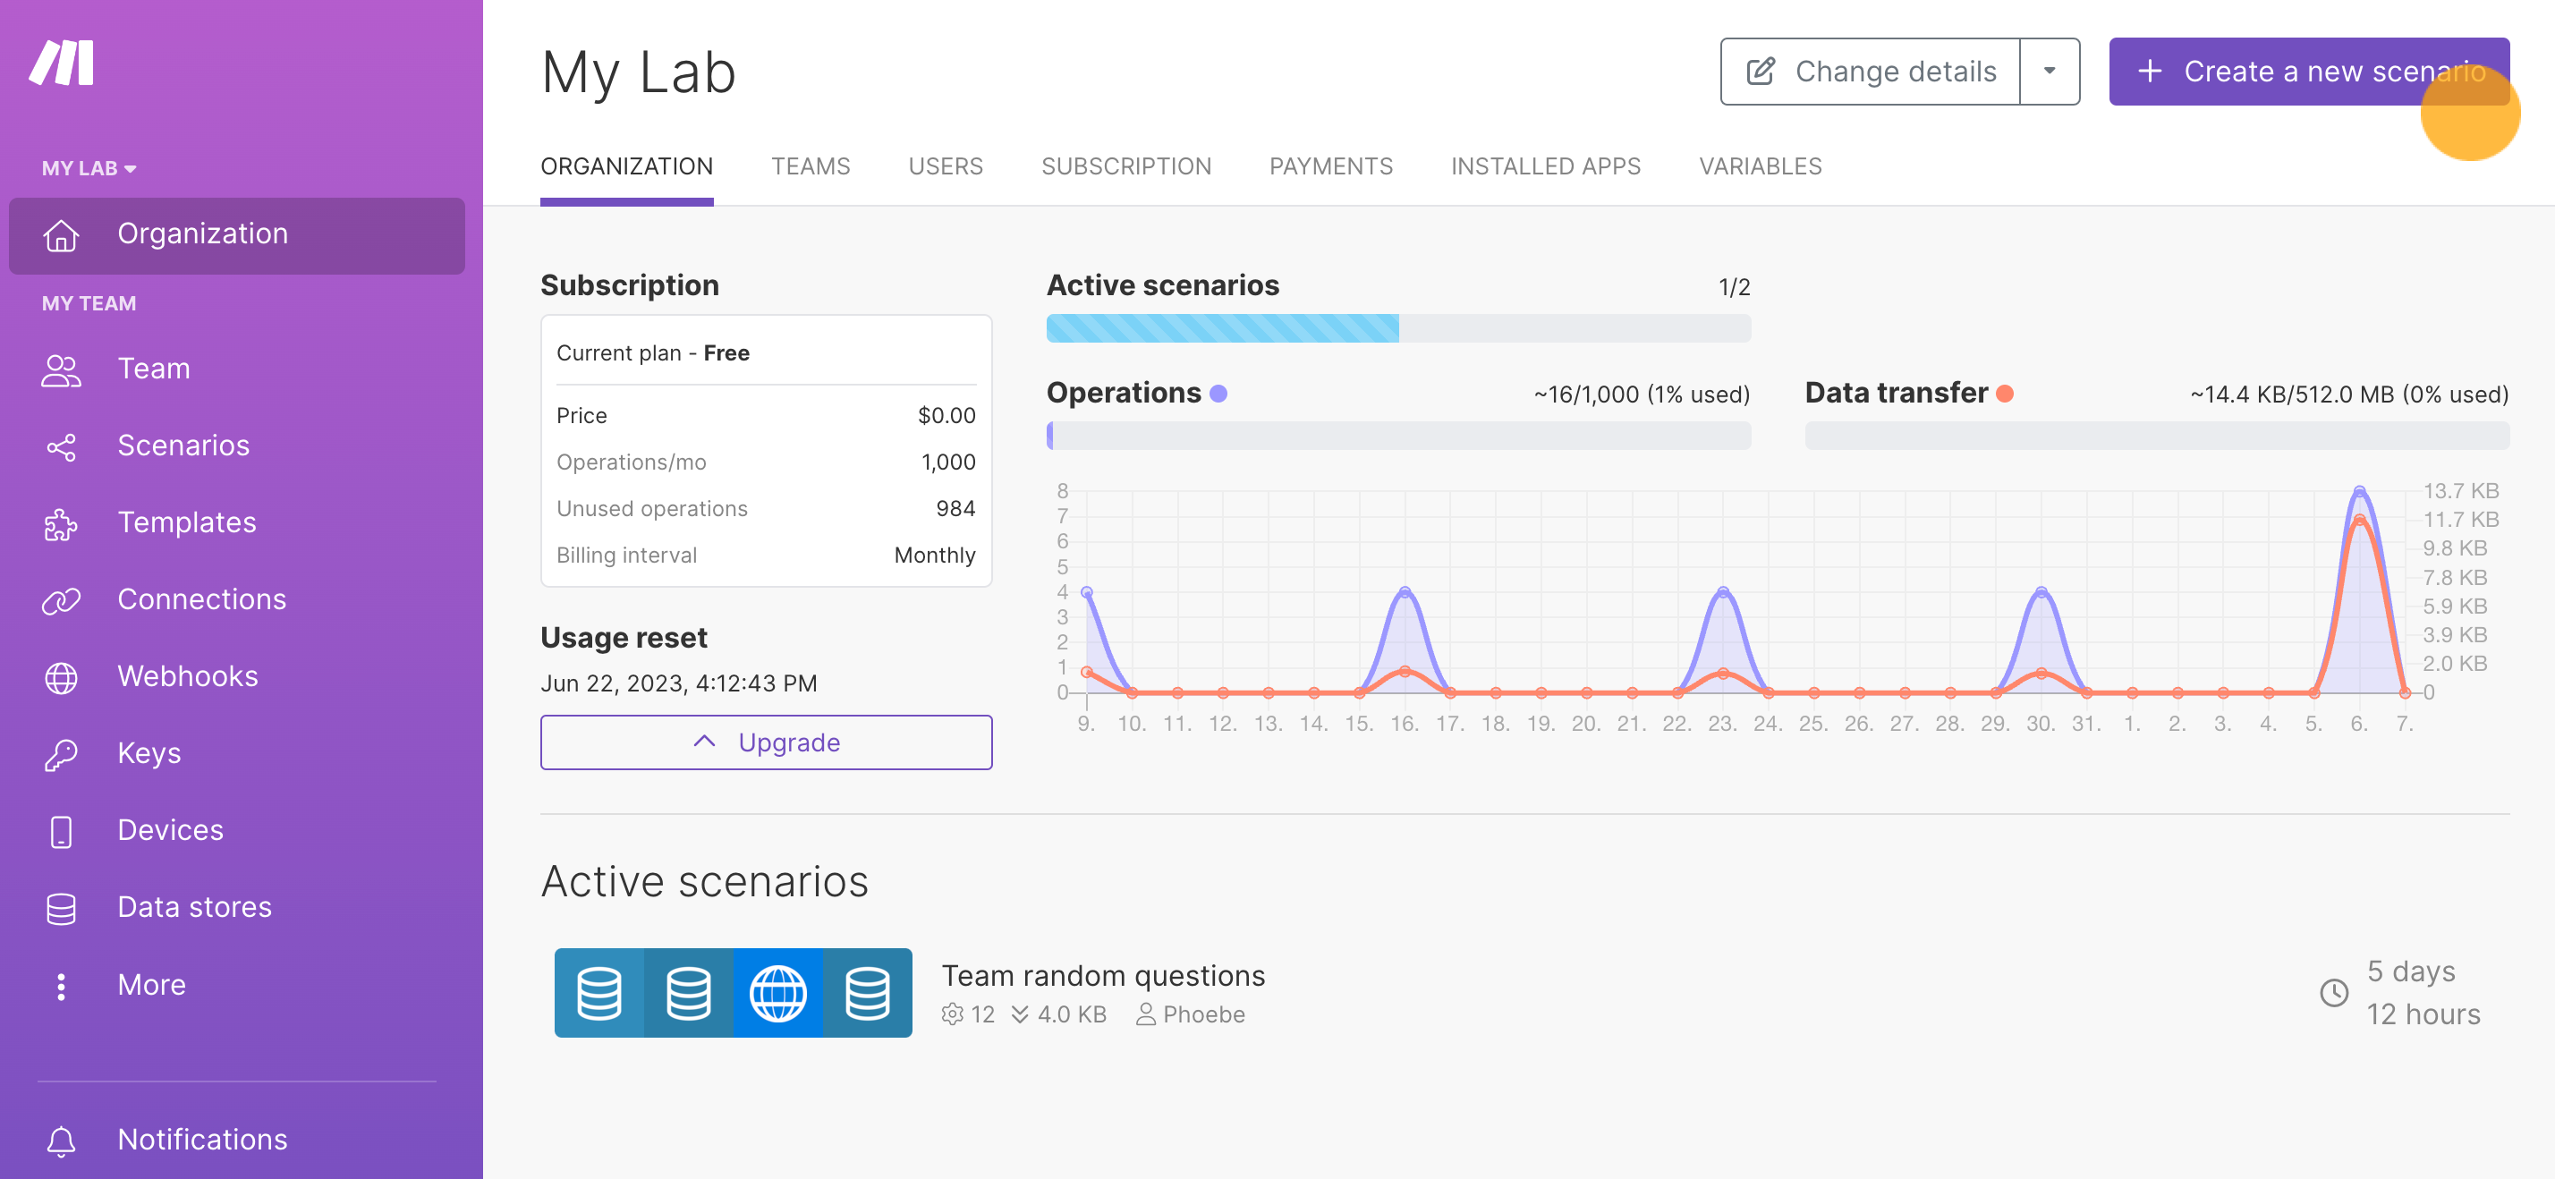Go to the PAYMENTS tab
Image resolution: width=2555 pixels, height=1179 pixels.
1331,166
